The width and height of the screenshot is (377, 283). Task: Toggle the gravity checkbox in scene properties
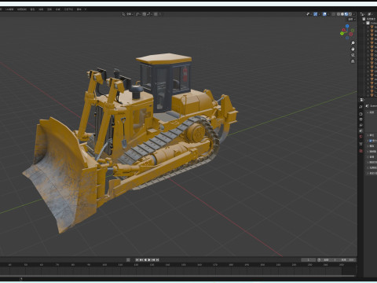[x=371, y=141]
